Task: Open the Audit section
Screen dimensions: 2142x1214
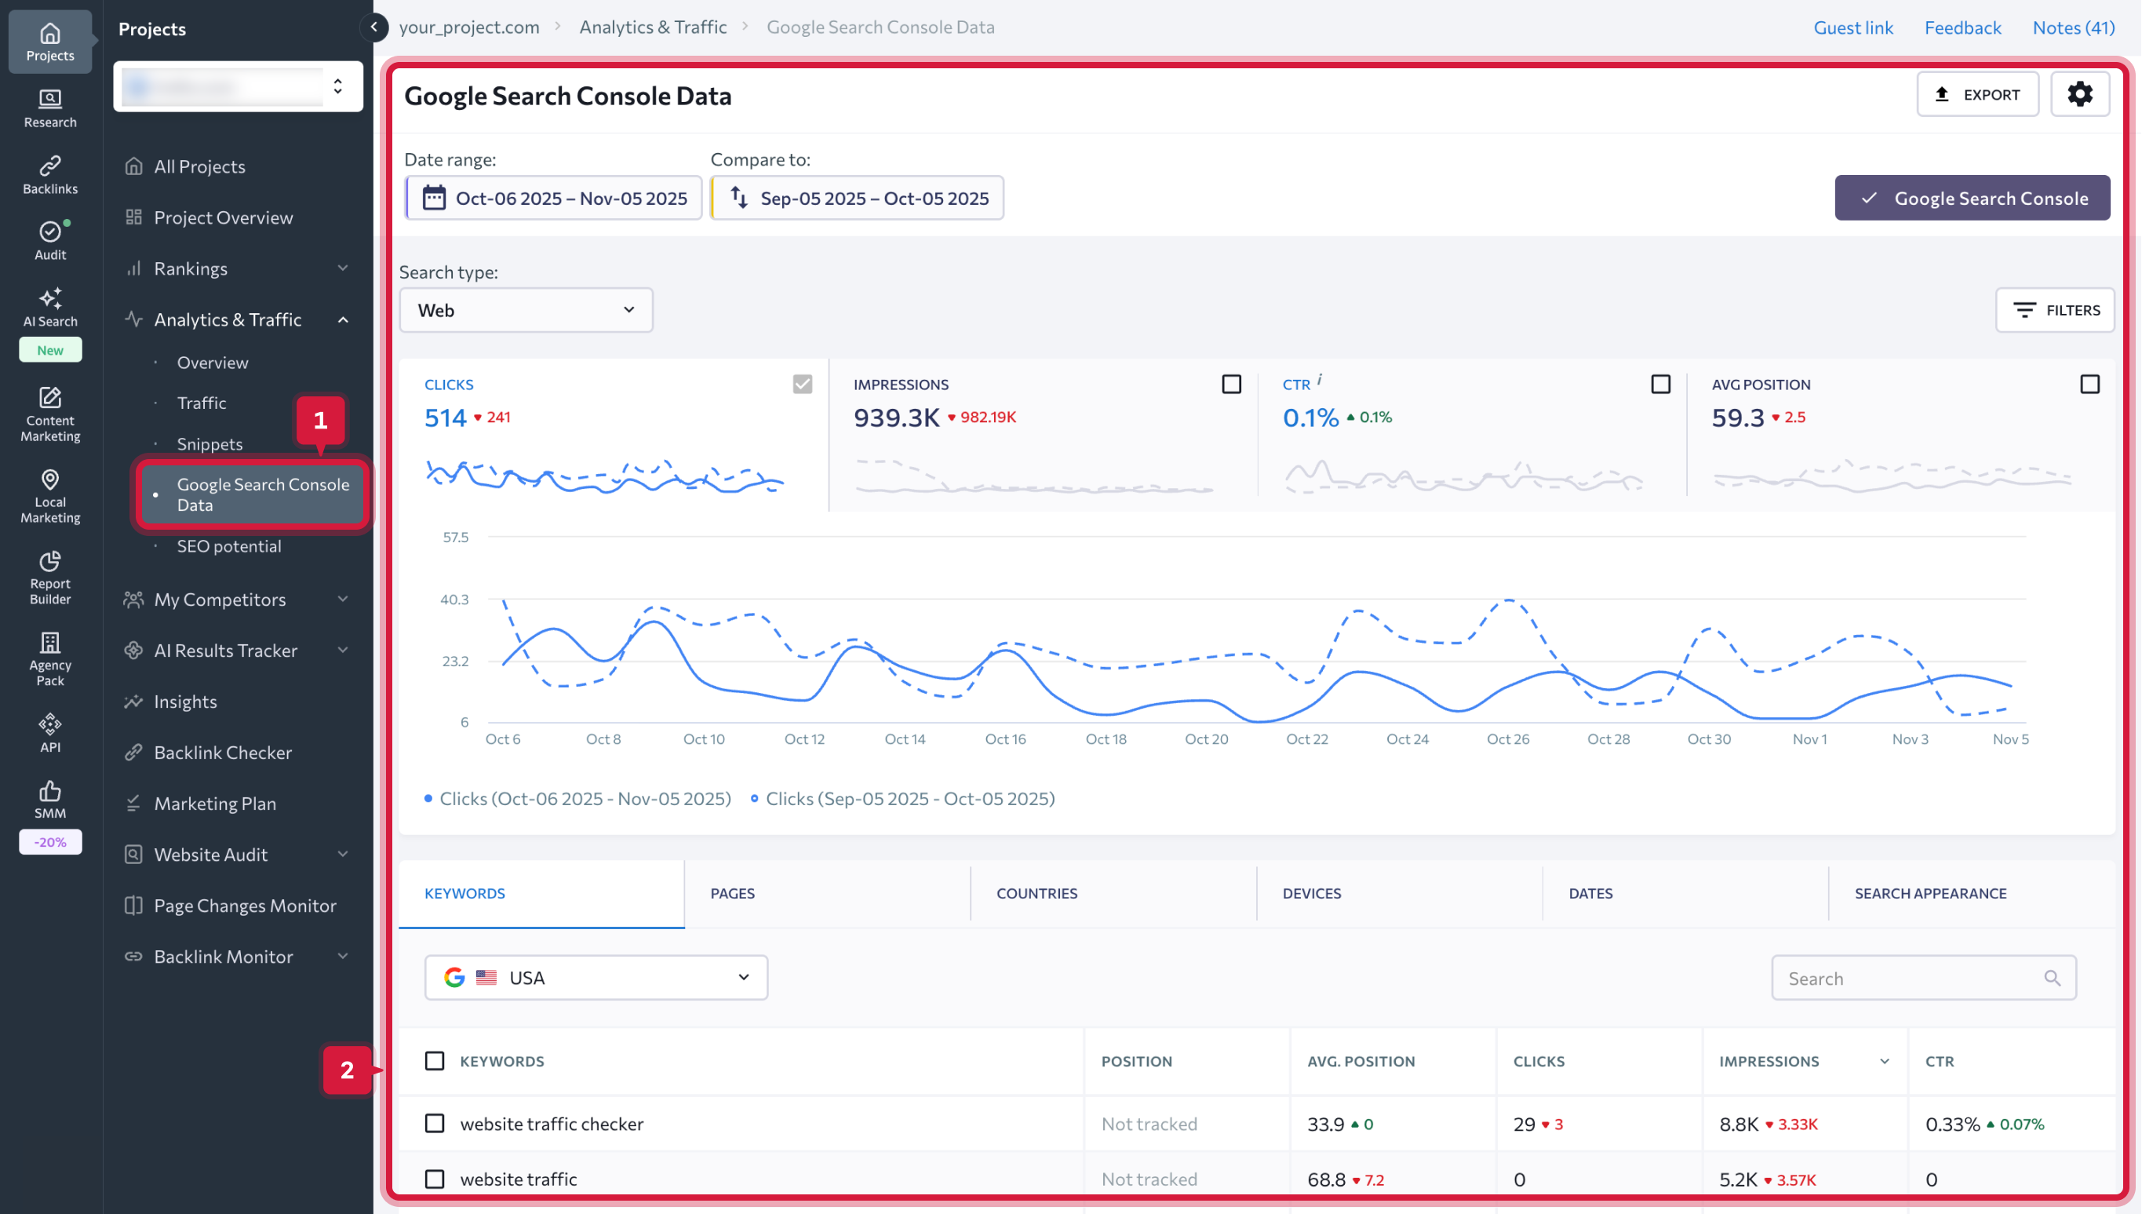Action: point(50,239)
